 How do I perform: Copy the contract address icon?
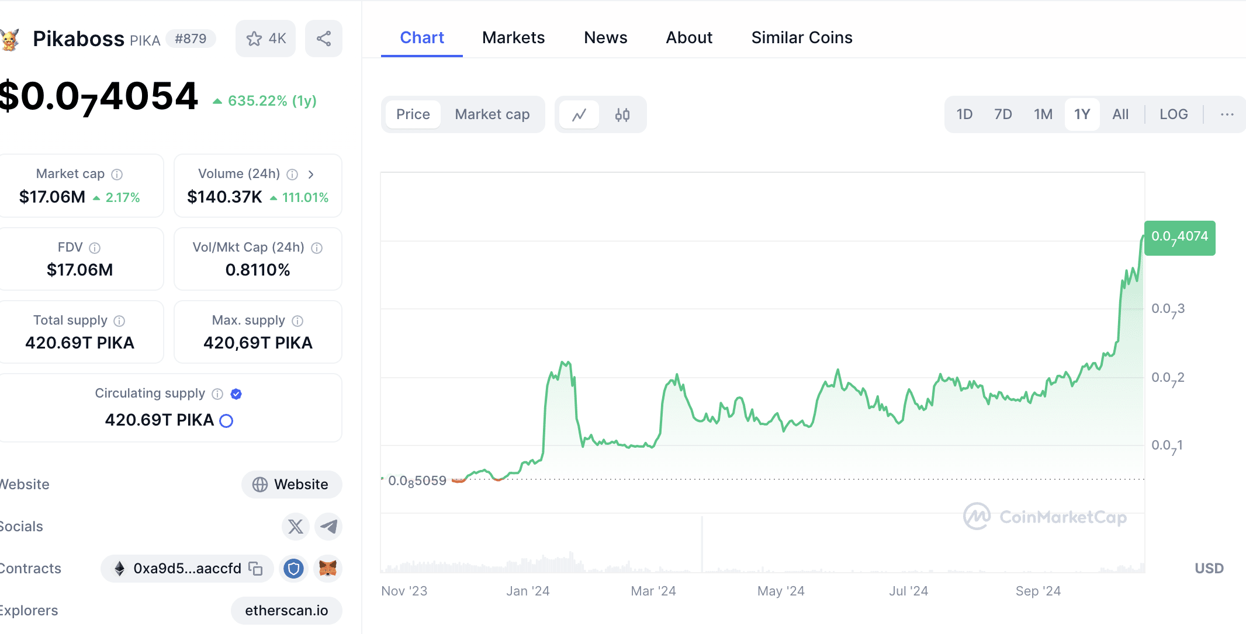tap(255, 569)
